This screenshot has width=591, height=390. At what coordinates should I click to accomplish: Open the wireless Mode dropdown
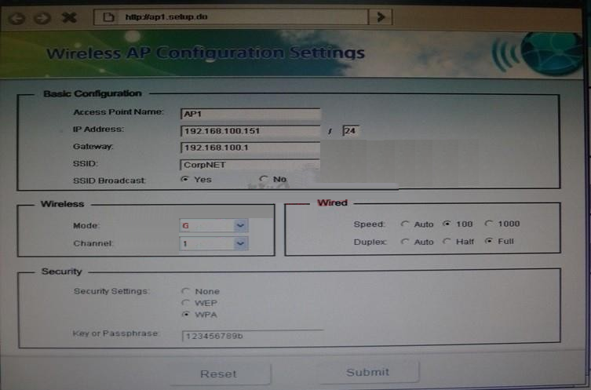(240, 225)
